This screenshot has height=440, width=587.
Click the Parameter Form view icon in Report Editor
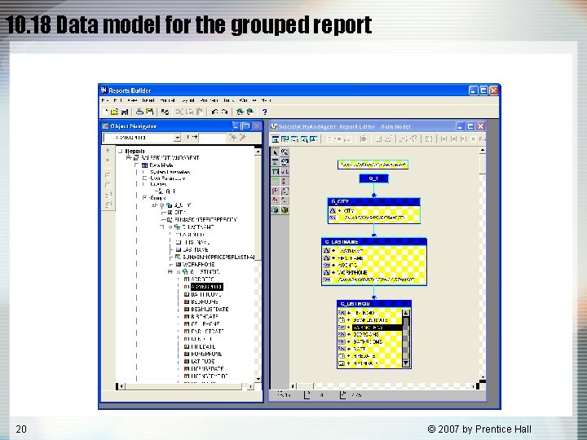pos(314,139)
